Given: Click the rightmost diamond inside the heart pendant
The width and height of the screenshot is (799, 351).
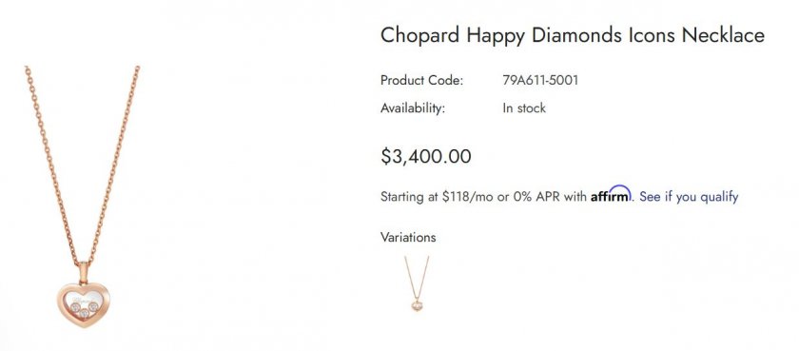Looking at the screenshot, I should 93,306.
